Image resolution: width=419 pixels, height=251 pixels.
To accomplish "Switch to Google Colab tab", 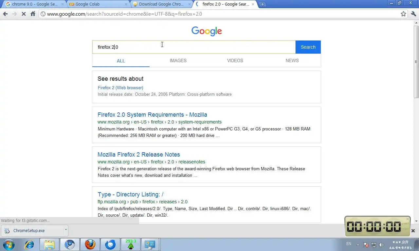I will point(98,4).
